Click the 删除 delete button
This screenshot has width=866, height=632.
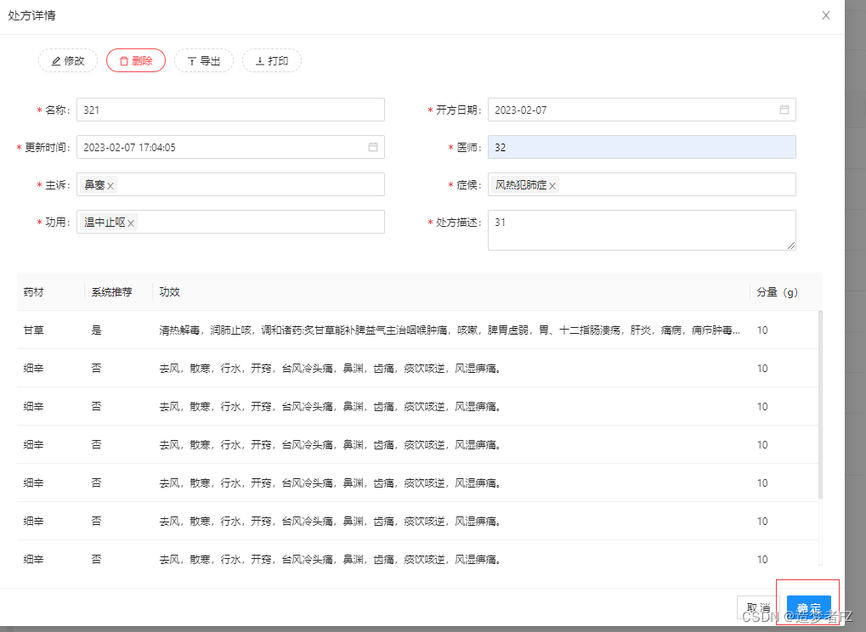[x=135, y=60]
